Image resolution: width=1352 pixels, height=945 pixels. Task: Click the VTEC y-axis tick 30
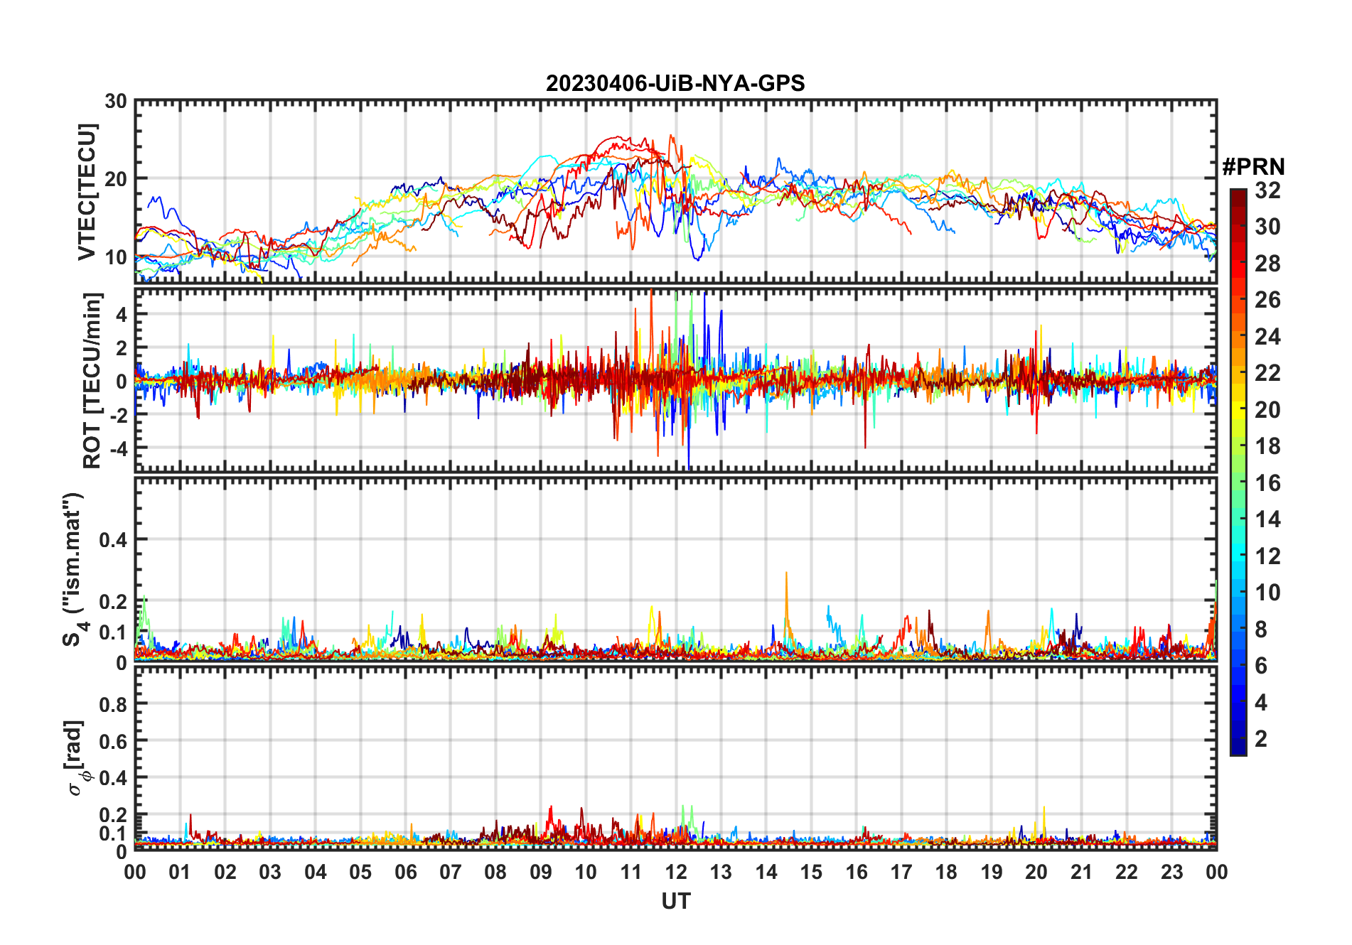[x=116, y=102]
